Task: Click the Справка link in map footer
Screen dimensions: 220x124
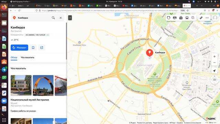Action: point(180,123)
